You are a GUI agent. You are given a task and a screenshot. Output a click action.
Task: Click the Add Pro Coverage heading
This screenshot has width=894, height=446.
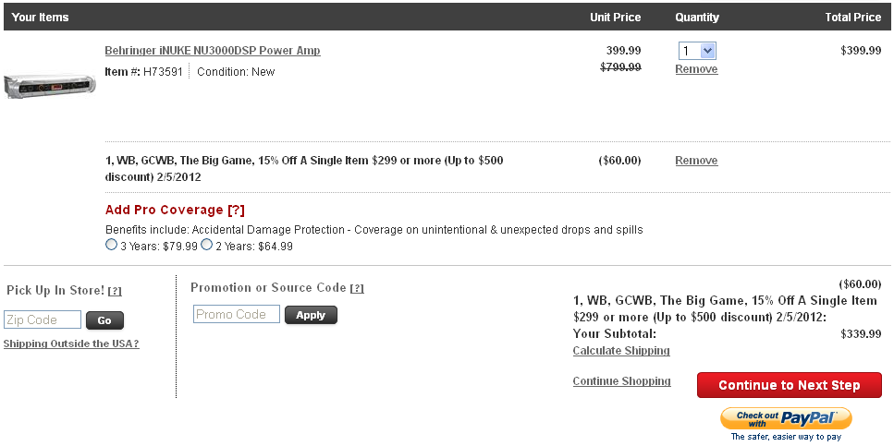tap(165, 211)
